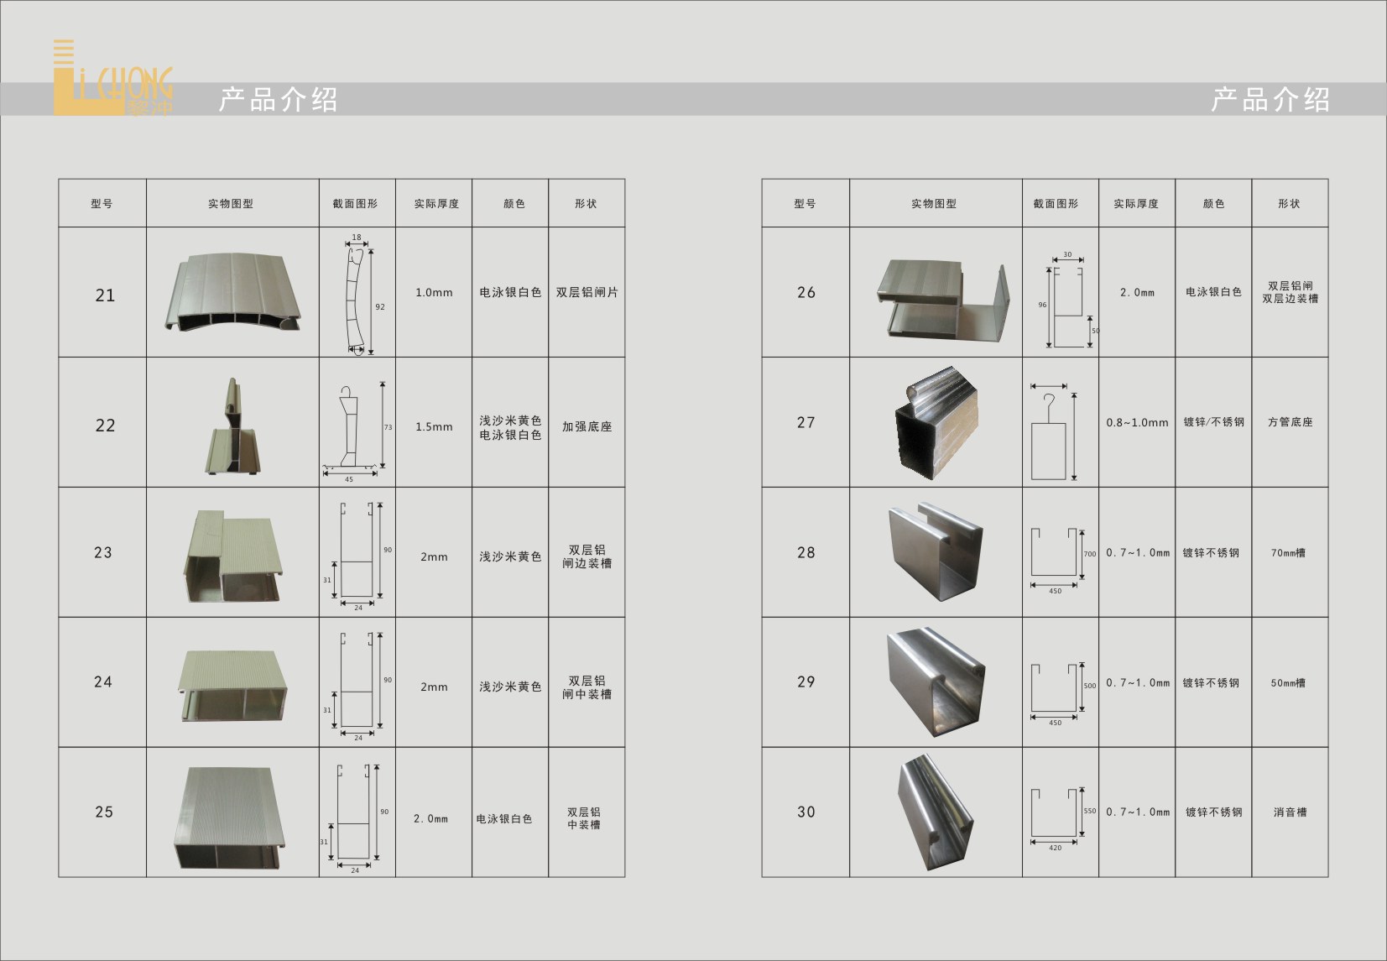
Task: View the model 24 product photo
Action: click(x=232, y=685)
